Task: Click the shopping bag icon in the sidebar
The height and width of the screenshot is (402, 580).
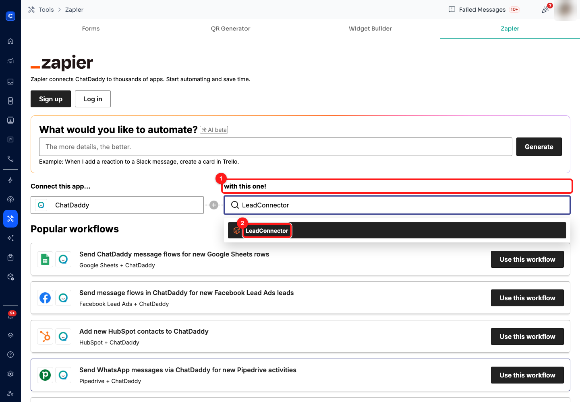Action: pos(10,257)
